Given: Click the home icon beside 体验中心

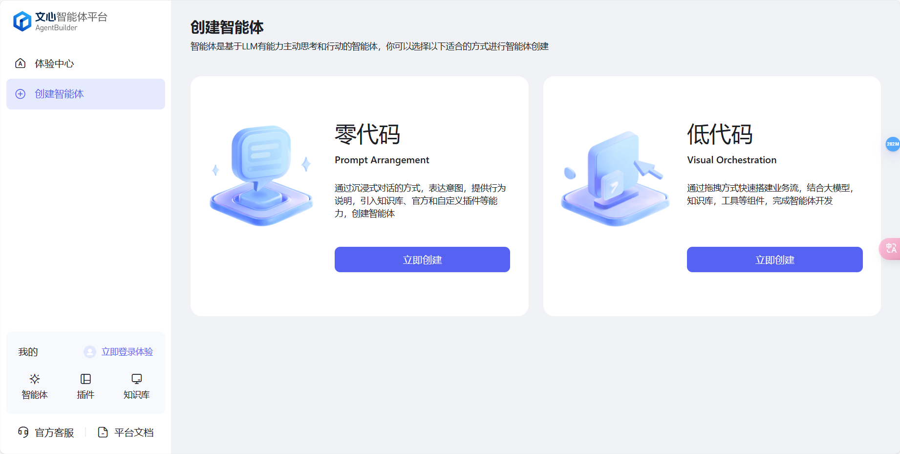Looking at the screenshot, I should [20, 63].
